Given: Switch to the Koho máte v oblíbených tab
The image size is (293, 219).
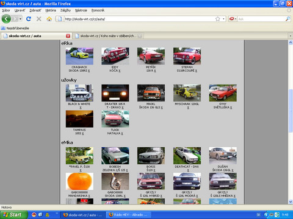Looking at the screenshot, I should pos(108,36).
